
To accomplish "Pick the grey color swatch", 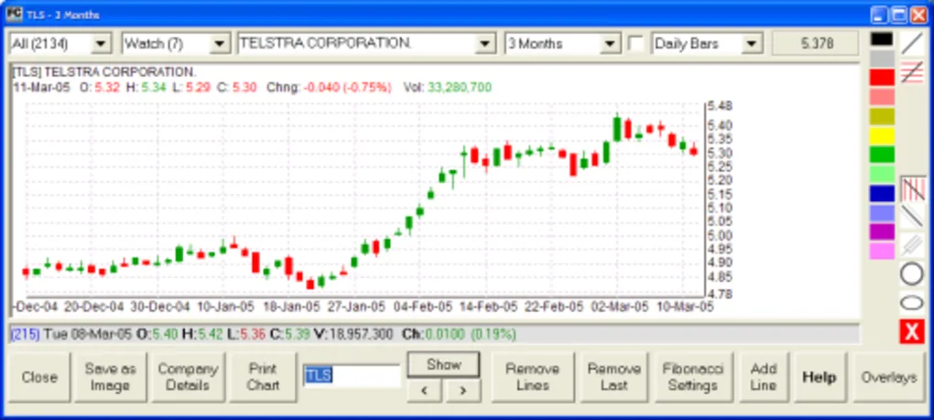I will coord(882,59).
